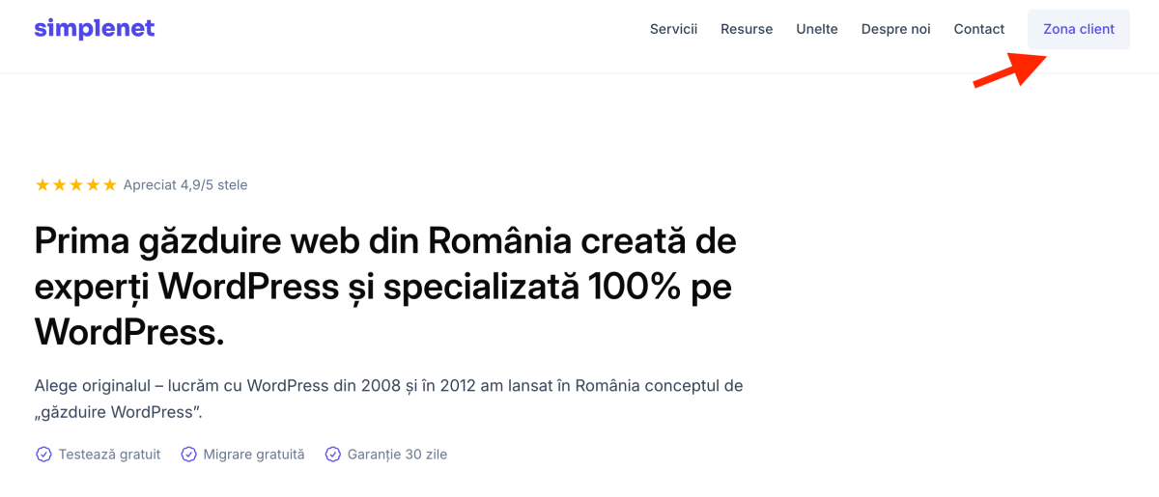Image resolution: width=1159 pixels, height=497 pixels.
Task: Click the fifth yellow rating star
Action: click(x=110, y=185)
